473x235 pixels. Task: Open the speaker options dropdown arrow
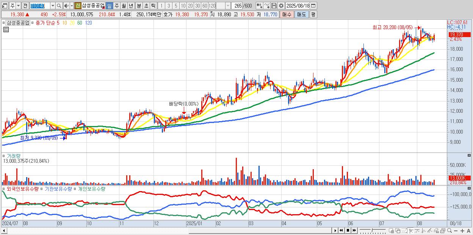pos(72,6)
